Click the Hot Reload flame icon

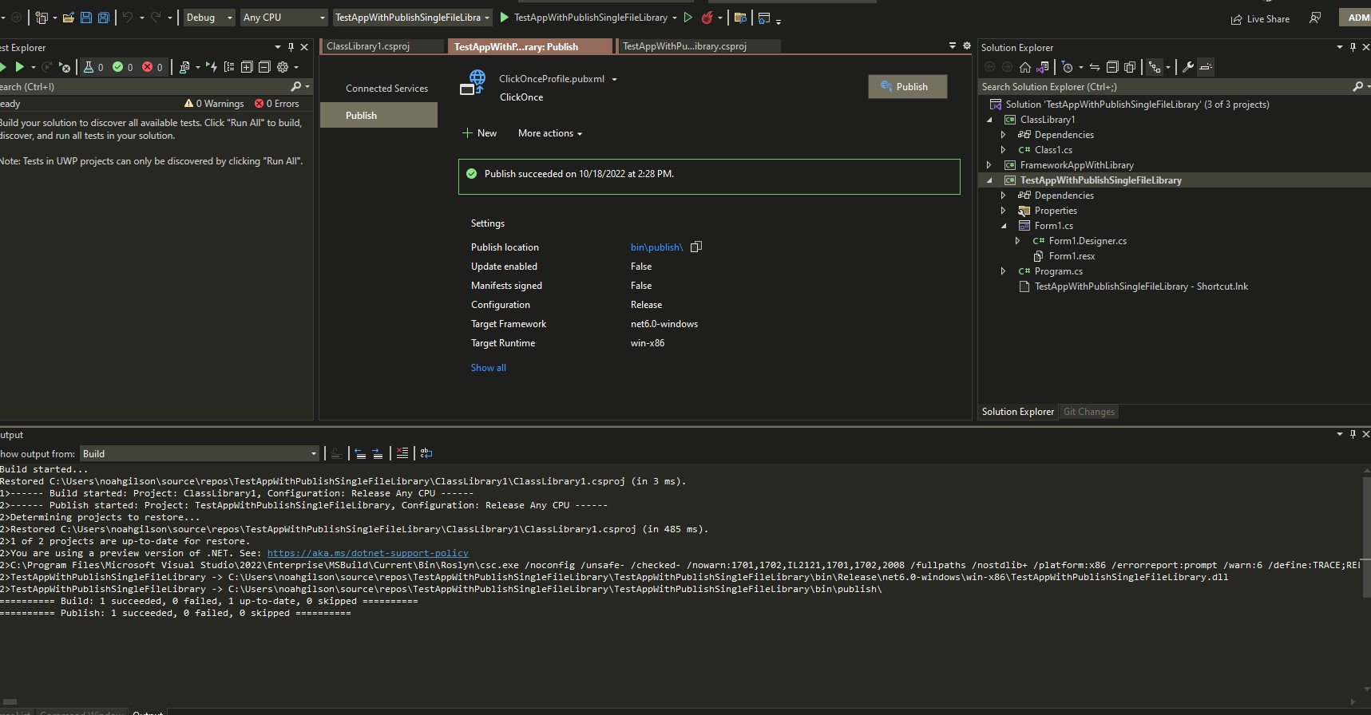click(x=707, y=18)
